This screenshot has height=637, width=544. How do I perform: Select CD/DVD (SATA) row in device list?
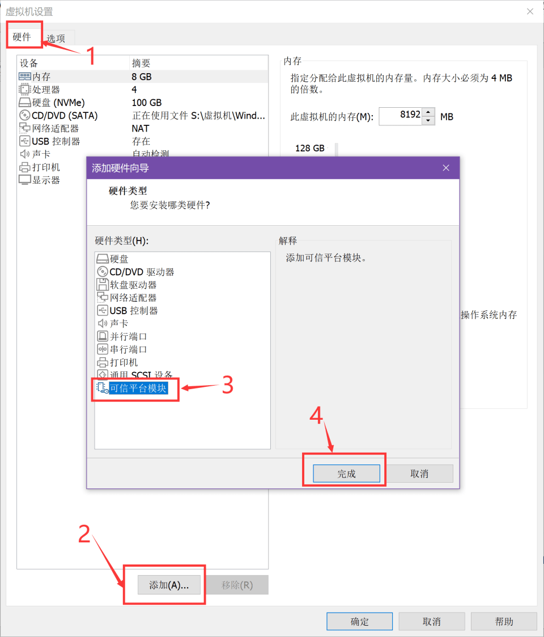click(x=142, y=115)
